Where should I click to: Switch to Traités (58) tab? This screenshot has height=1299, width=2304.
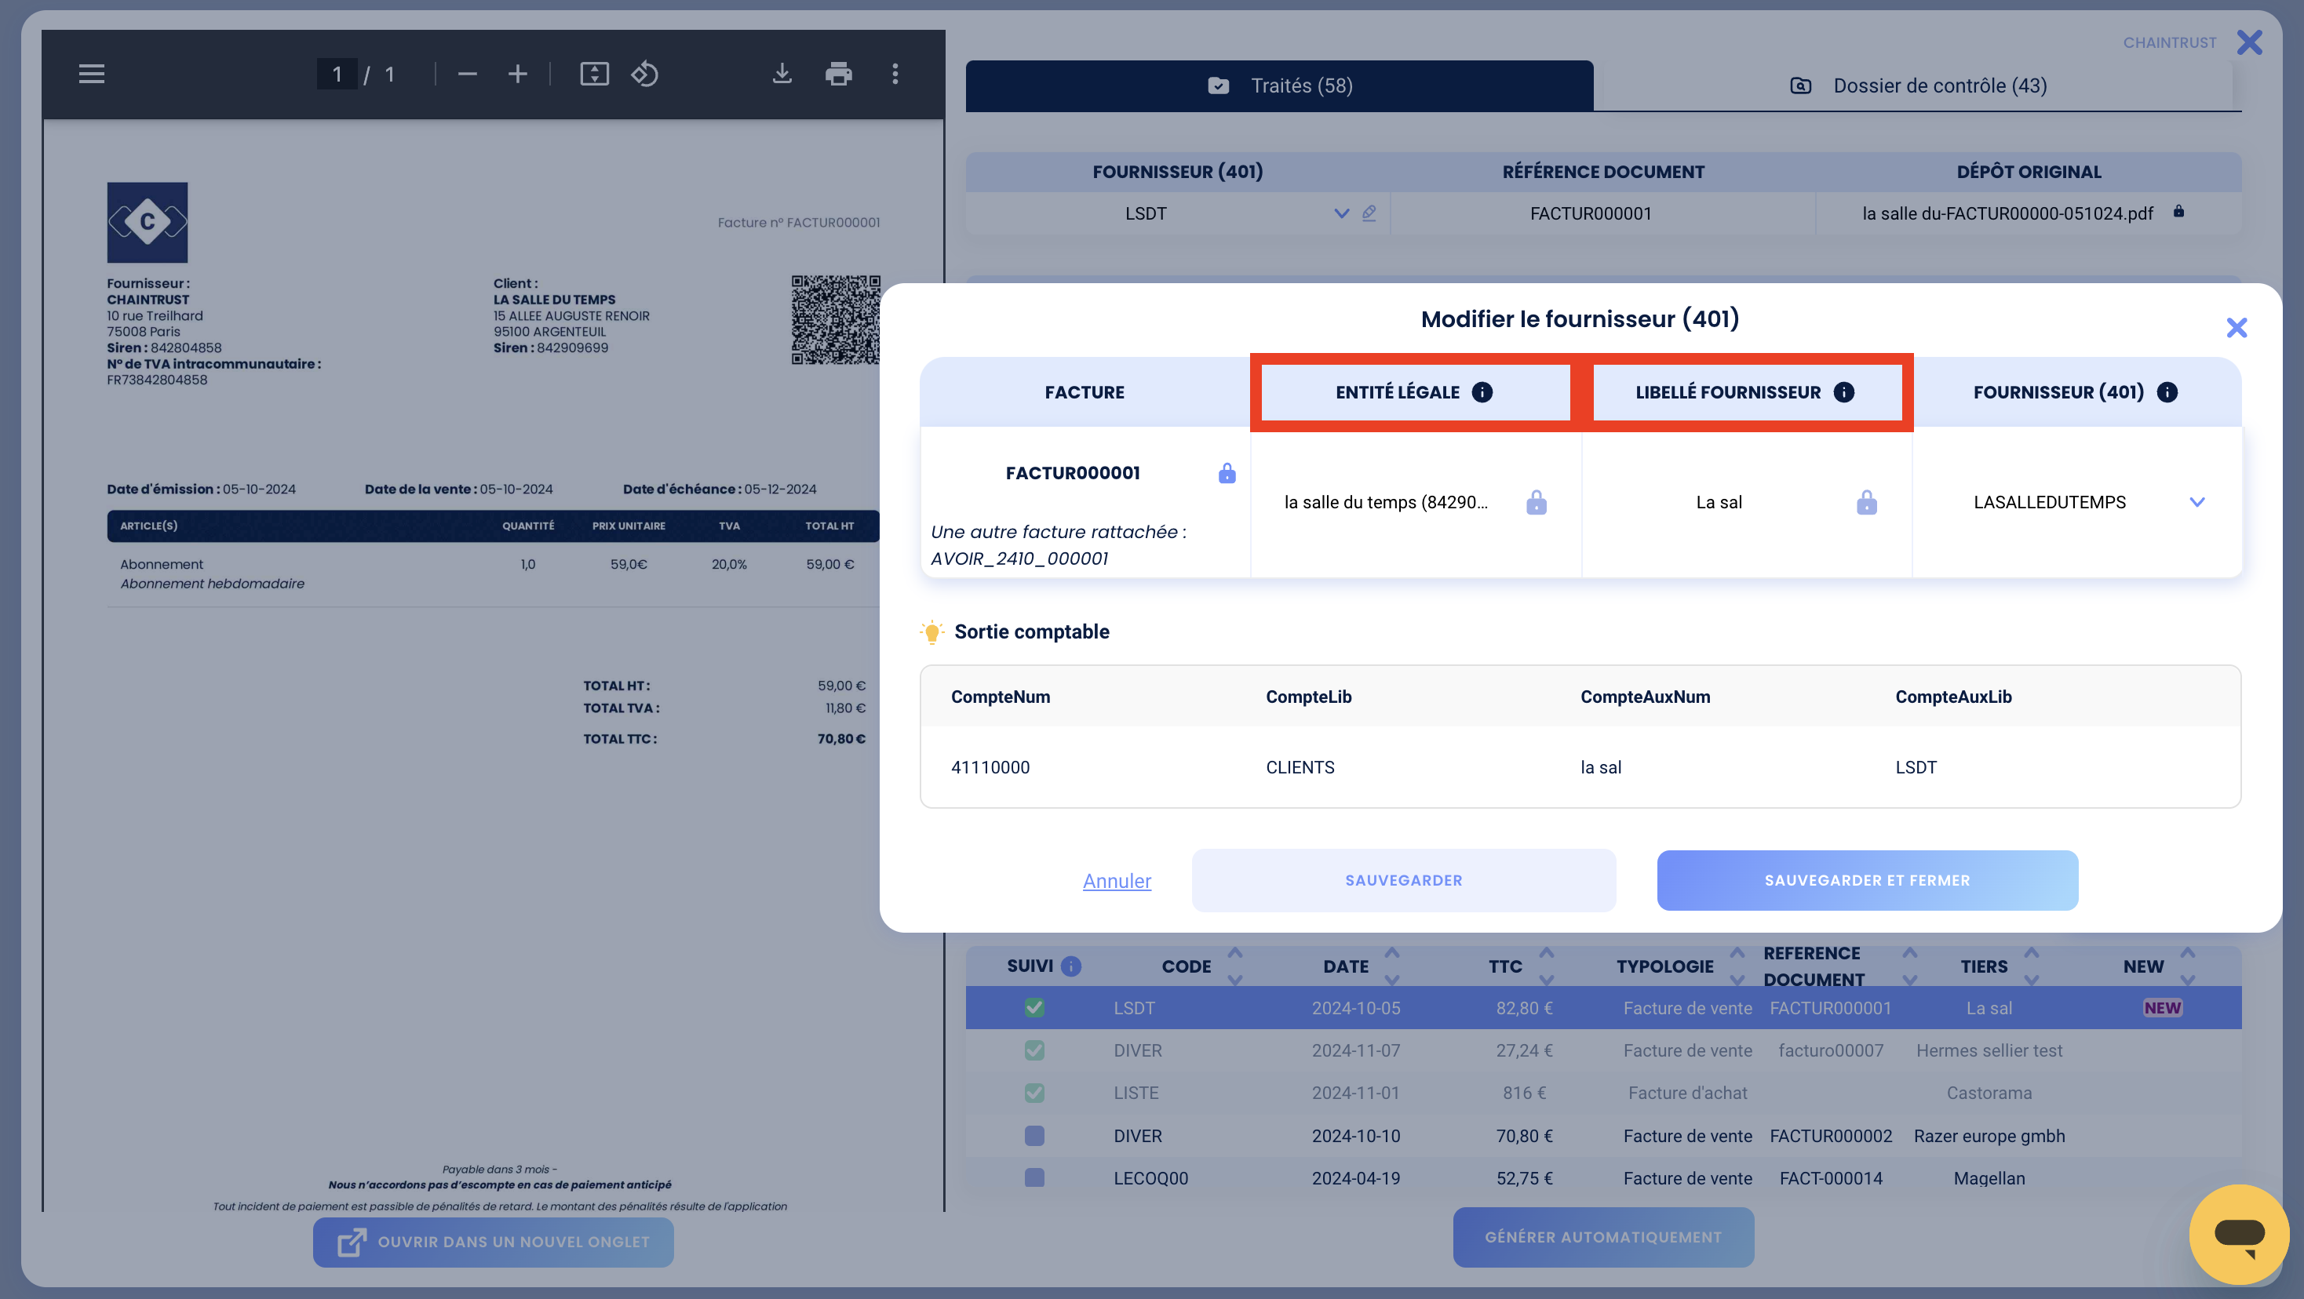tap(1279, 86)
